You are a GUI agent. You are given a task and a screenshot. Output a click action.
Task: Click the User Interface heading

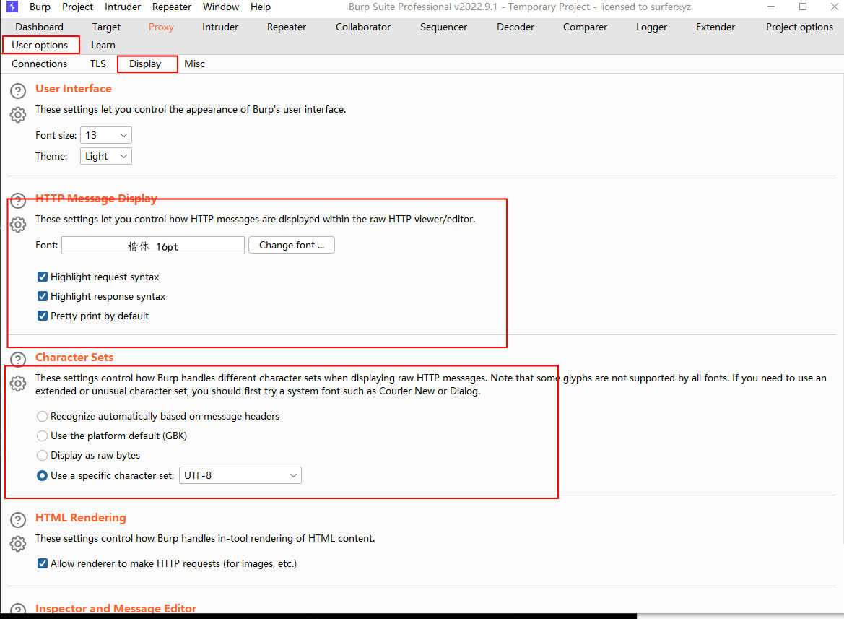[x=74, y=89]
